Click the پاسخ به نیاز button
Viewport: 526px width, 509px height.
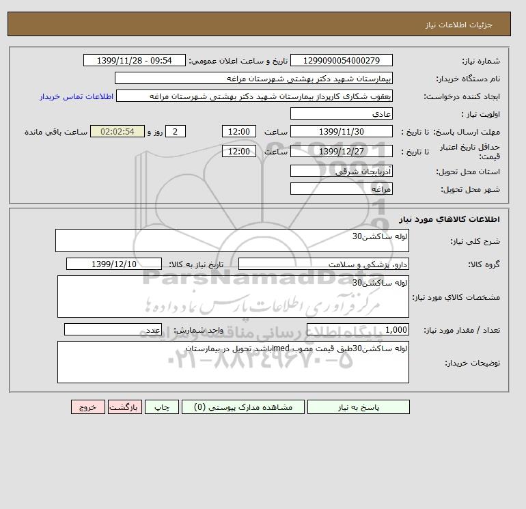click(358, 407)
